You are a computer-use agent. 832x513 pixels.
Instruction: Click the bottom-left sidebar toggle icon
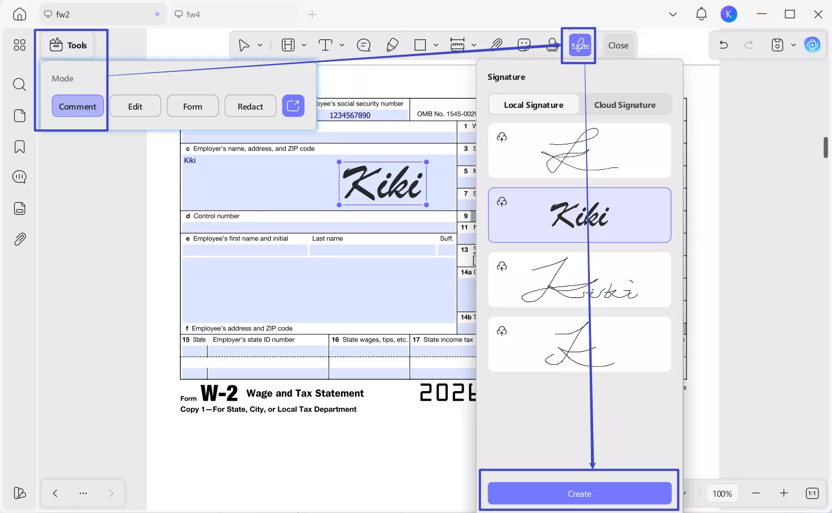point(20,493)
